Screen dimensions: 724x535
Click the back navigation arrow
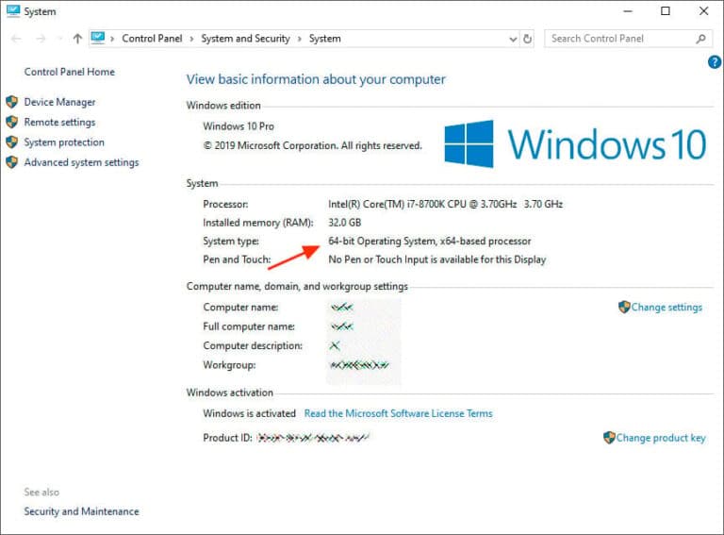click(16, 39)
